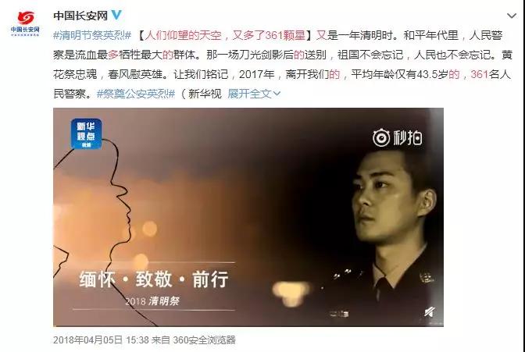
Task: Click the 2018 清明祭 subtitle in the video
Action: coord(152,300)
